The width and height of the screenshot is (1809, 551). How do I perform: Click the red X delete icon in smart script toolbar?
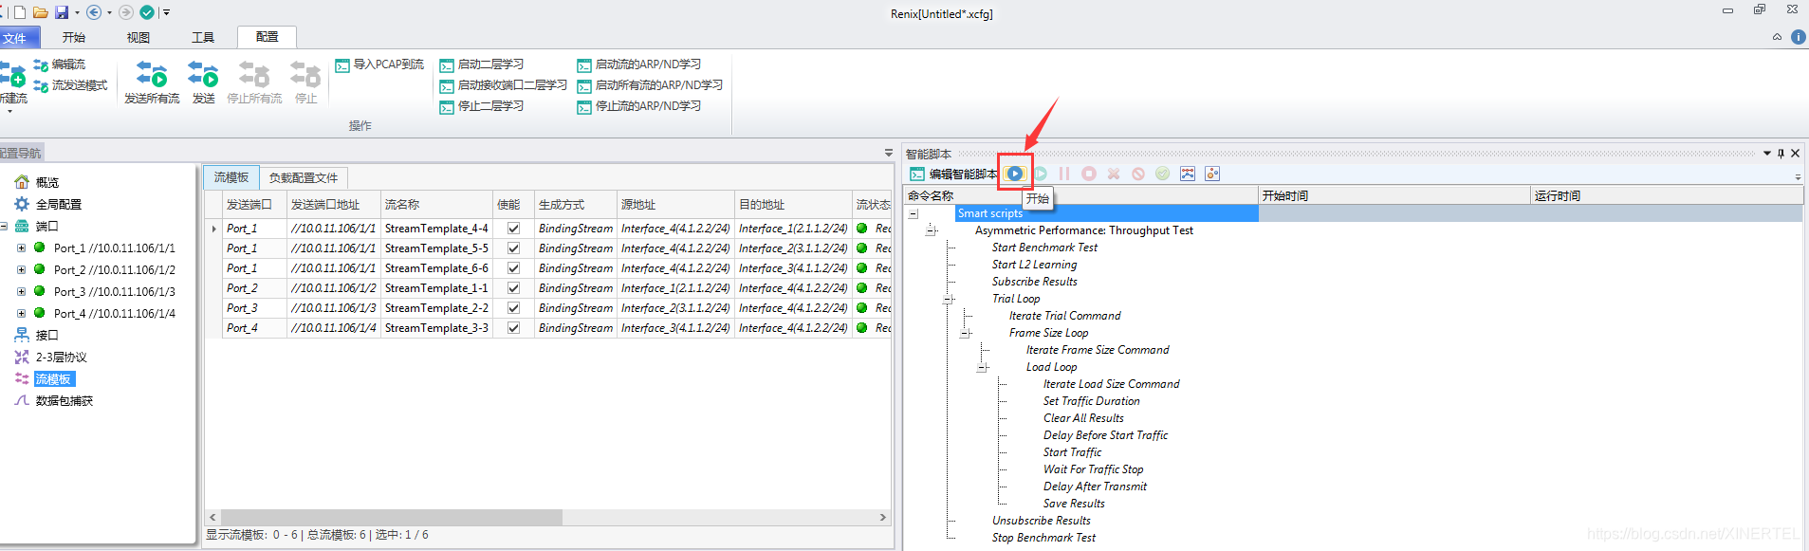tap(1114, 174)
